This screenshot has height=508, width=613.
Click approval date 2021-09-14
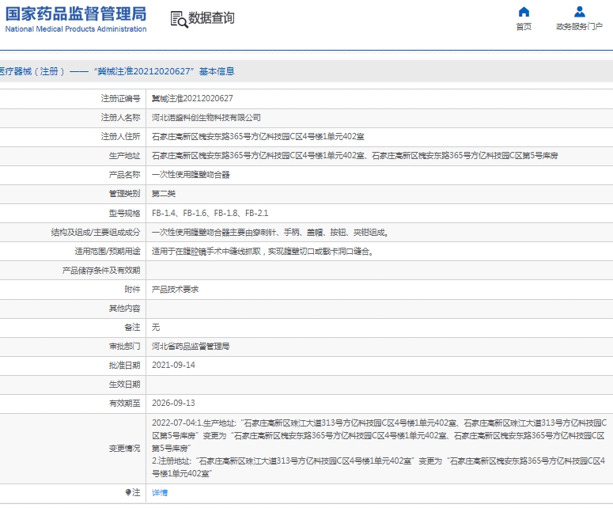(x=173, y=366)
